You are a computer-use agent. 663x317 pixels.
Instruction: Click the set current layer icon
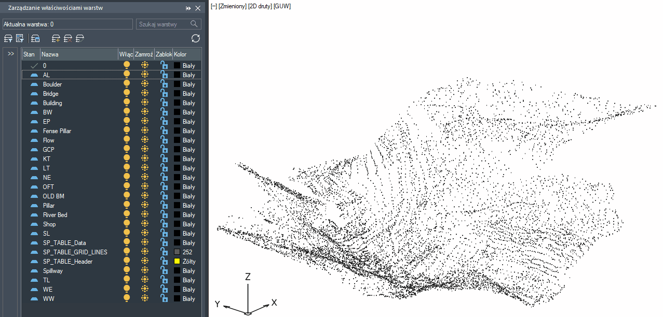80,38
